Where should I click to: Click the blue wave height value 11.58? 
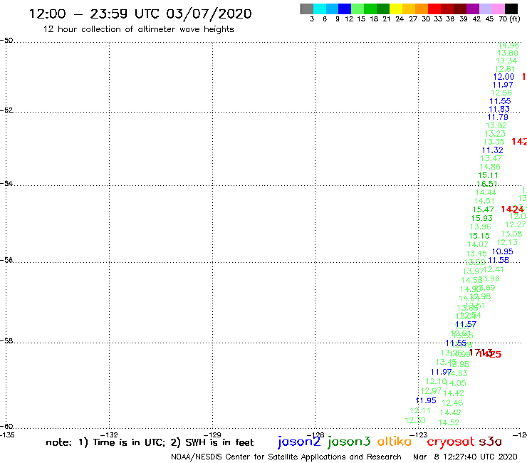click(x=499, y=260)
